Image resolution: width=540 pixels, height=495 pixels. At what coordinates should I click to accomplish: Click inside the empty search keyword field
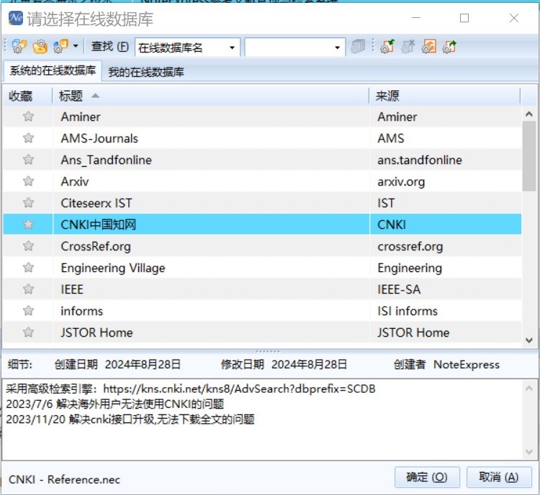coord(289,47)
